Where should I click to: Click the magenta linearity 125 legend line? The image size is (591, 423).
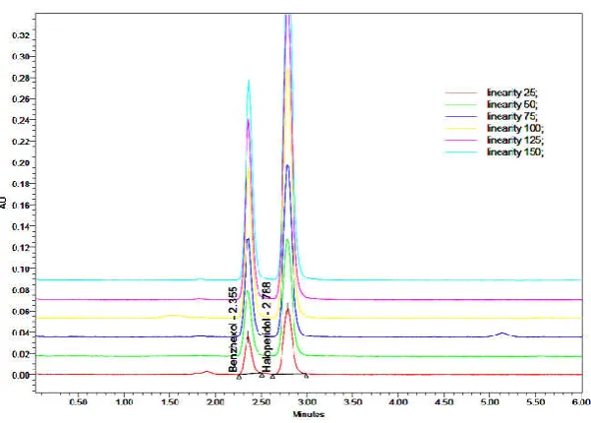point(461,140)
